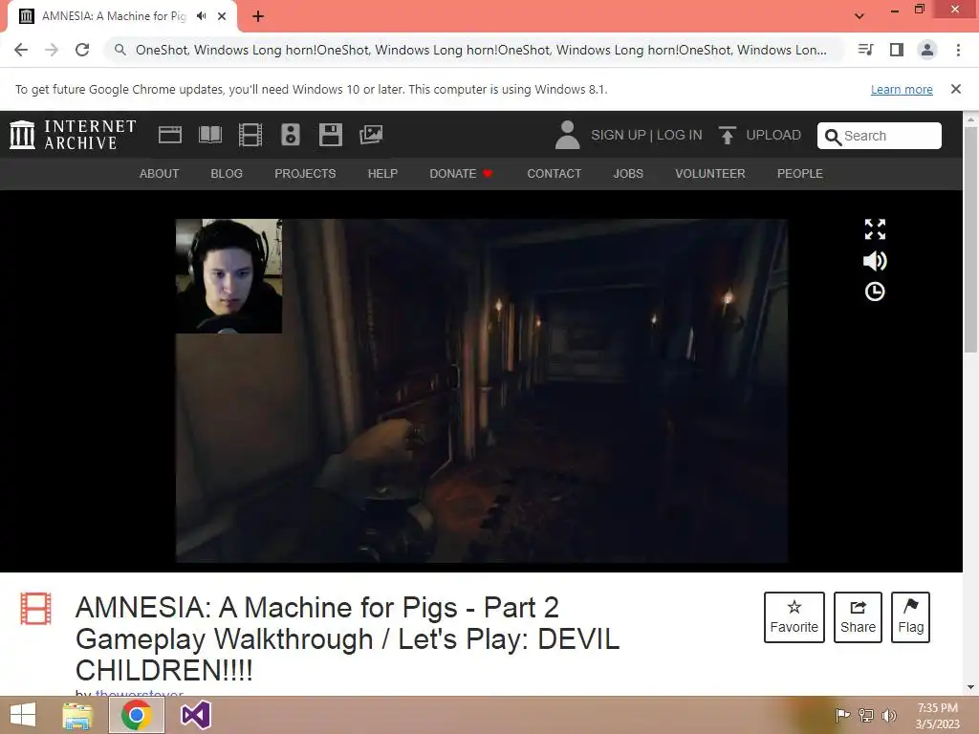Viewport: 979px width, 734px height.
Task: Open the Web (Wayback) media icon
Action: [170, 135]
